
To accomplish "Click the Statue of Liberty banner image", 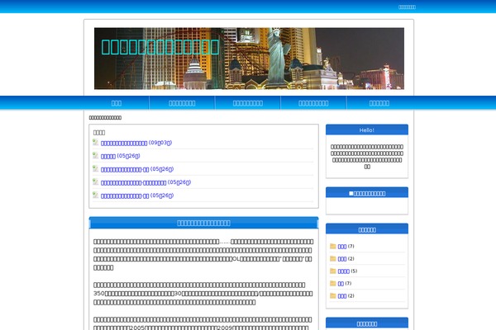I will click(249, 59).
